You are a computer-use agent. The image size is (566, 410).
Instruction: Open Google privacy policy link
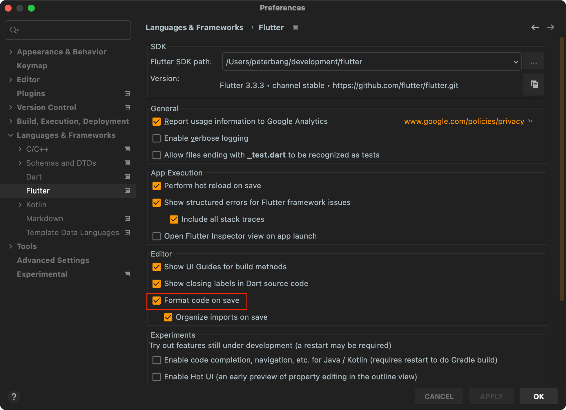click(464, 121)
